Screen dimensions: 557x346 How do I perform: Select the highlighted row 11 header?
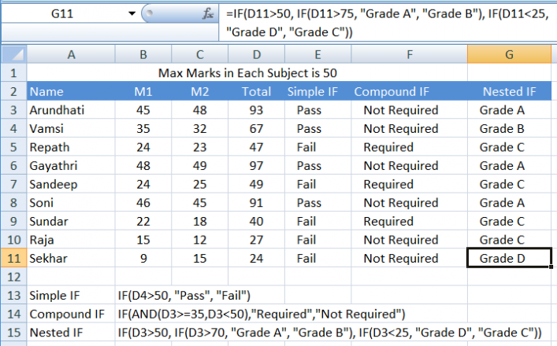pyautogui.click(x=13, y=258)
